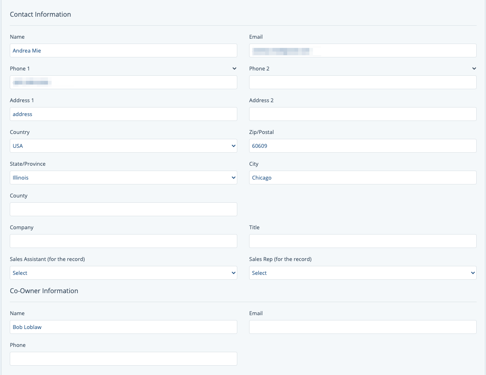Click the Address 1 input field
The width and height of the screenshot is (486, 375).
pos(123,114)
